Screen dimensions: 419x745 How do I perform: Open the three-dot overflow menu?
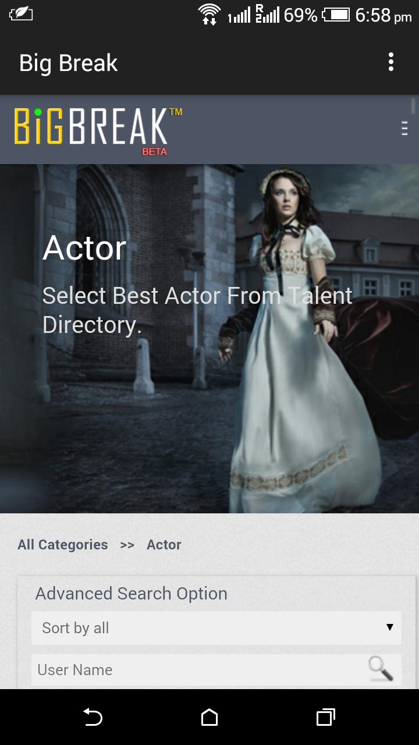[x=391, y=62]
